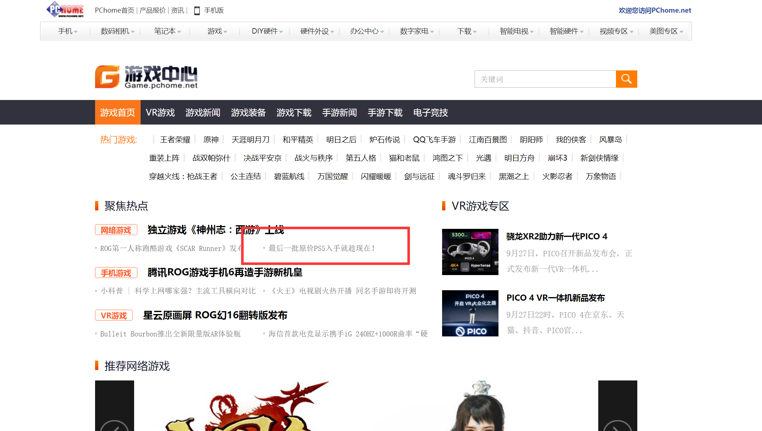
Task: Click the VR游戏 orange category badge
Action: point(114,315)
